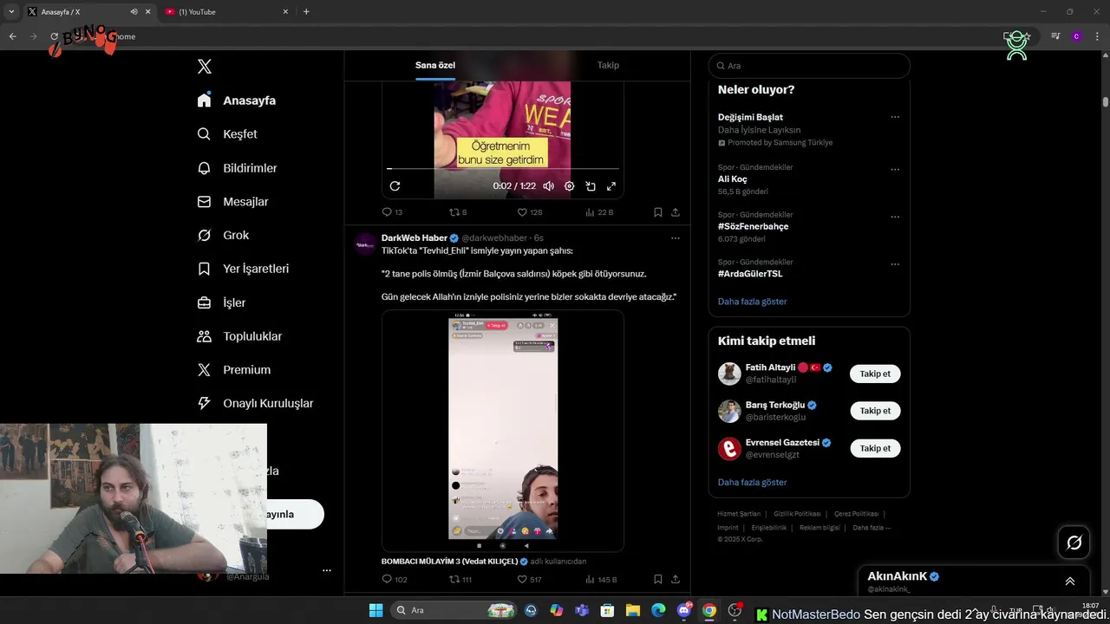
Task: Click the İşler briefcase icon
Action: pos(204,302)
